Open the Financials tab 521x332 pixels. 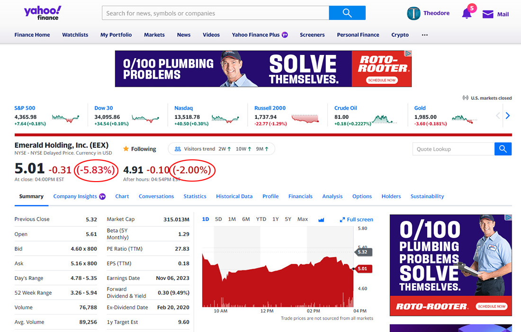pyautogui.click(x=300, y=196)
